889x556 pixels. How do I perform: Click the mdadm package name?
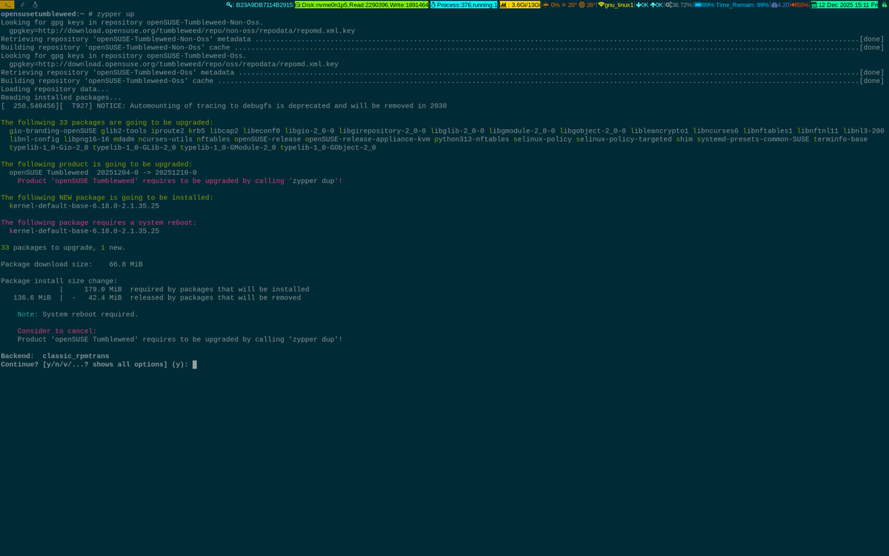(124, 139)
